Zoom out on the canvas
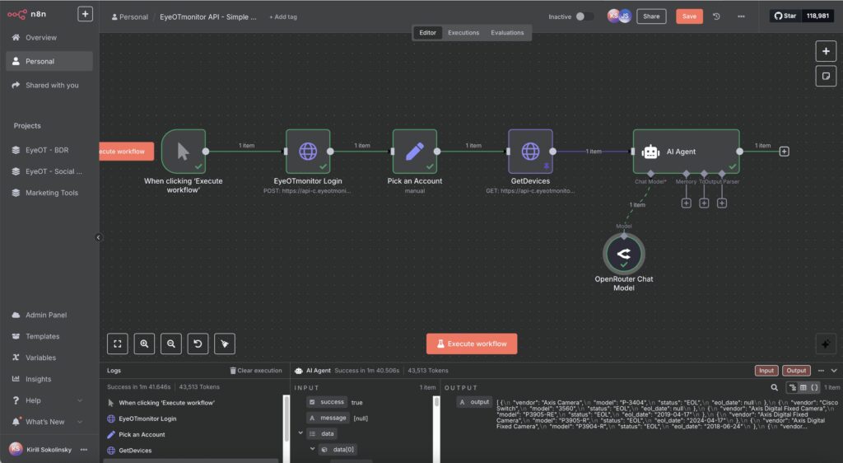 coord(171,344)
